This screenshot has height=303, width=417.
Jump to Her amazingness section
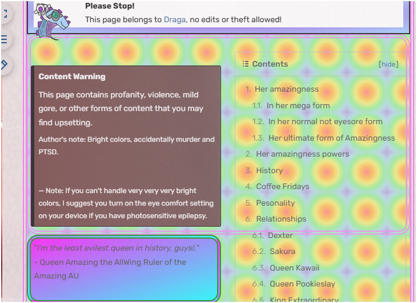[287, 89]
